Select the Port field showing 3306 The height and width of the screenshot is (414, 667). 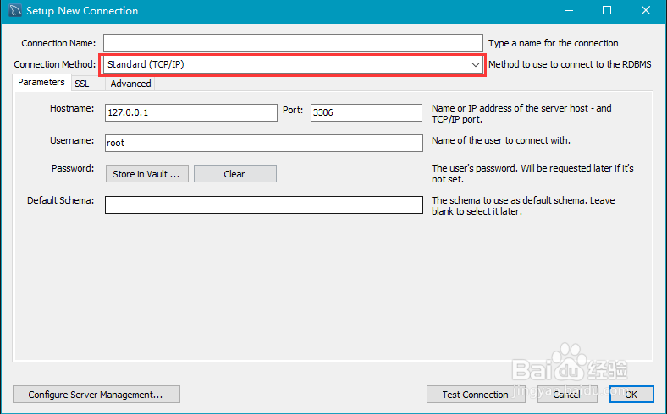(x=366, y=113)
